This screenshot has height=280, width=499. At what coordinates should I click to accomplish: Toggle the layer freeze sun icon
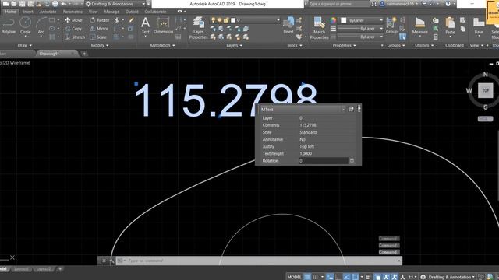click(219, 20)
